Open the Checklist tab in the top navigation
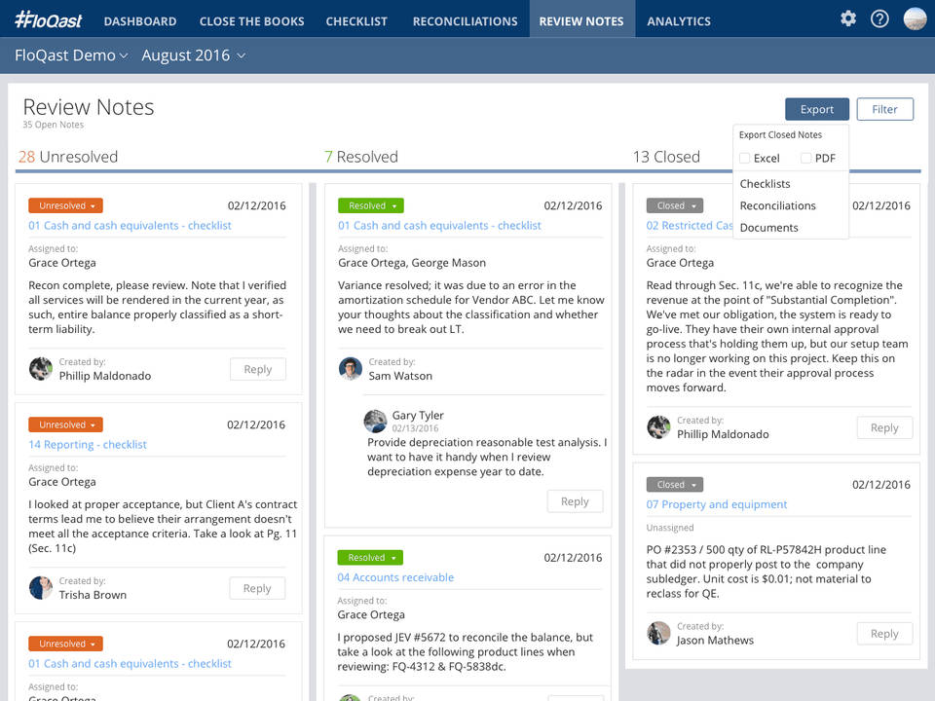The width and height of the screenshot is (935, 701). coord(356,21)
